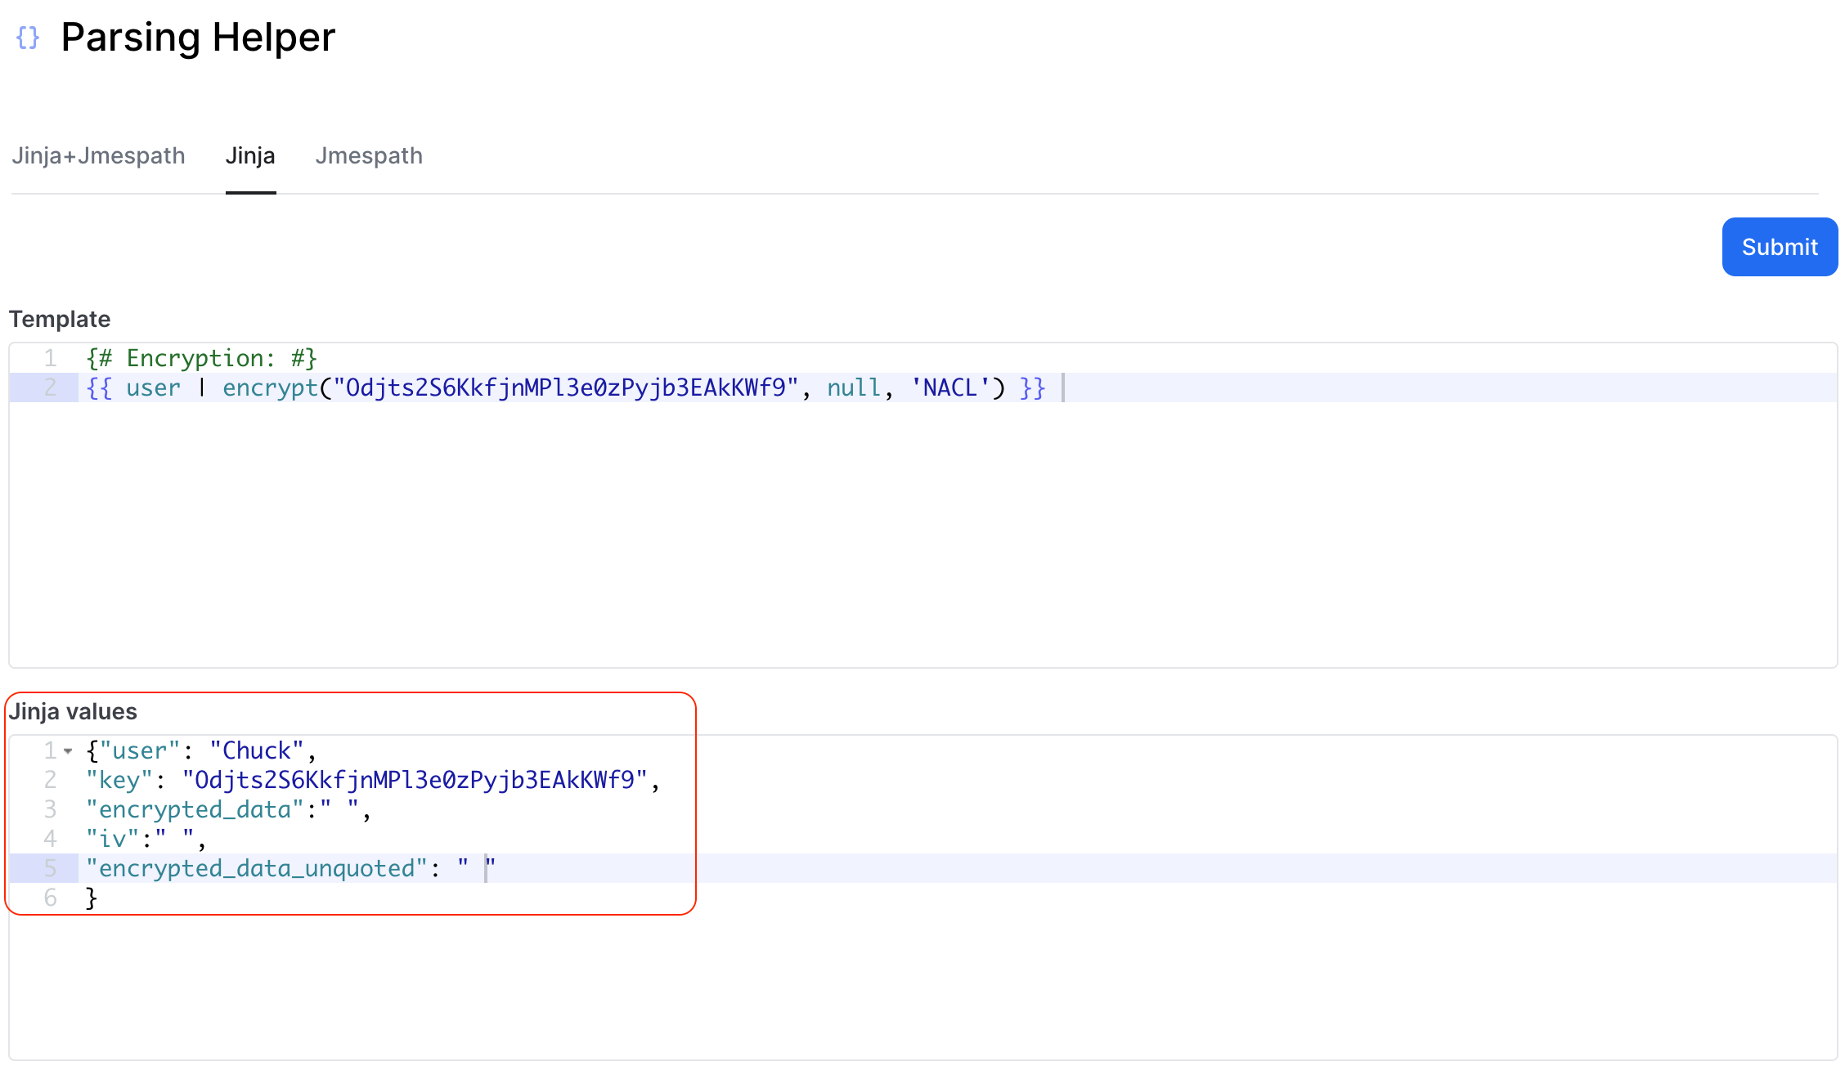Image resolution: width=1845 pixels, height=1066 pixels.
Task: Click the 'NACL' string in template
Action: pyautogui.click(x=950, y=387)
